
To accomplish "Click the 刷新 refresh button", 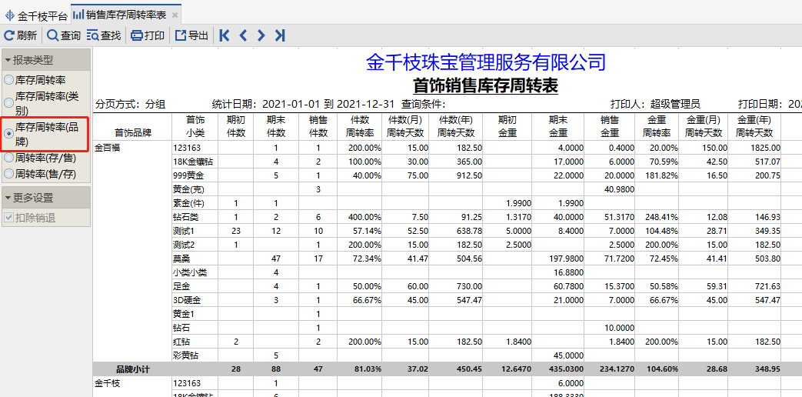I will (21, 35).
